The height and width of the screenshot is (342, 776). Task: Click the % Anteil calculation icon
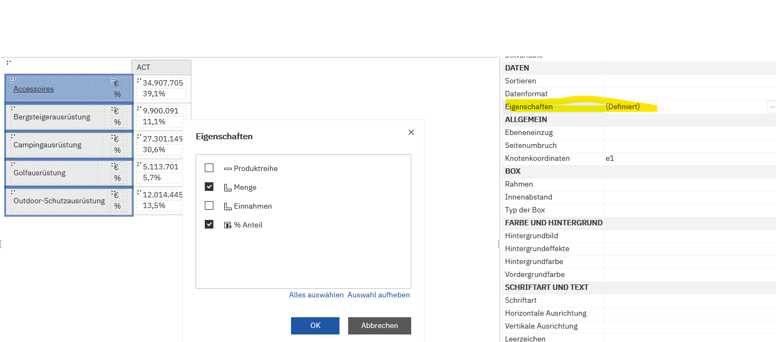(227, 225)
